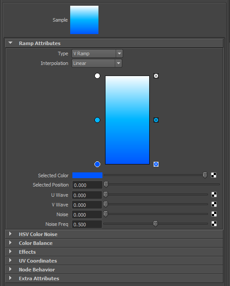
Task: Expand the HSV Color Noise section
Action: tap(11, 234)
